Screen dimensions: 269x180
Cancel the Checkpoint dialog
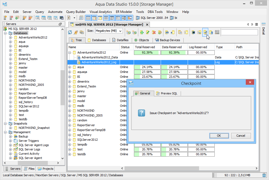pyautogui.click(x=241, y=136)
